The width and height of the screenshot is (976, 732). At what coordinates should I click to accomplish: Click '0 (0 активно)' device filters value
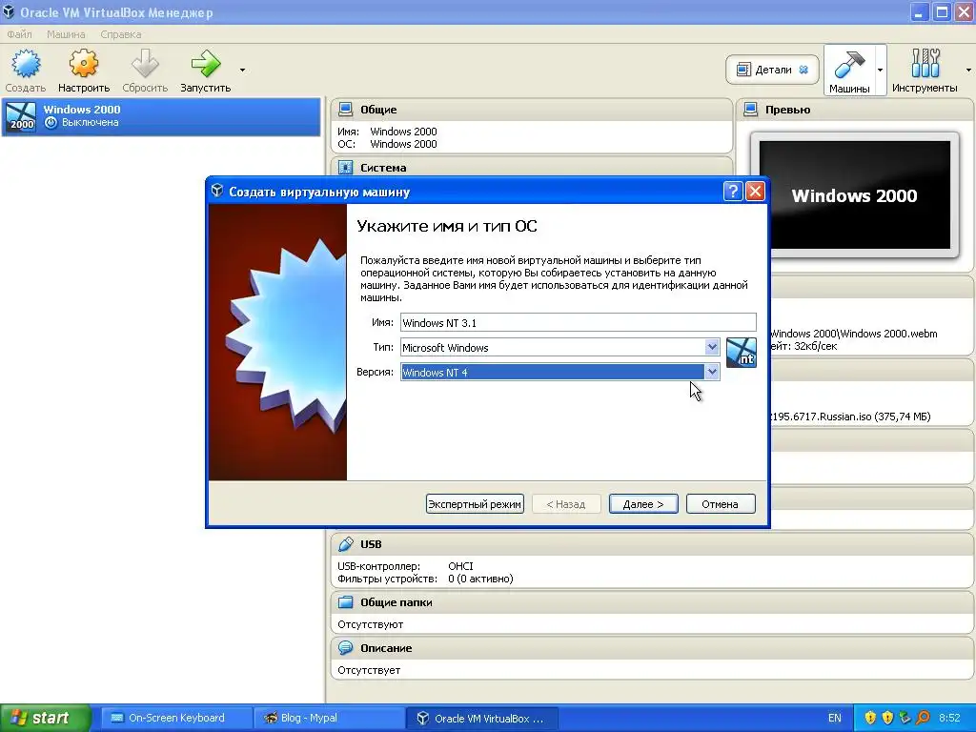pos(480,579)
